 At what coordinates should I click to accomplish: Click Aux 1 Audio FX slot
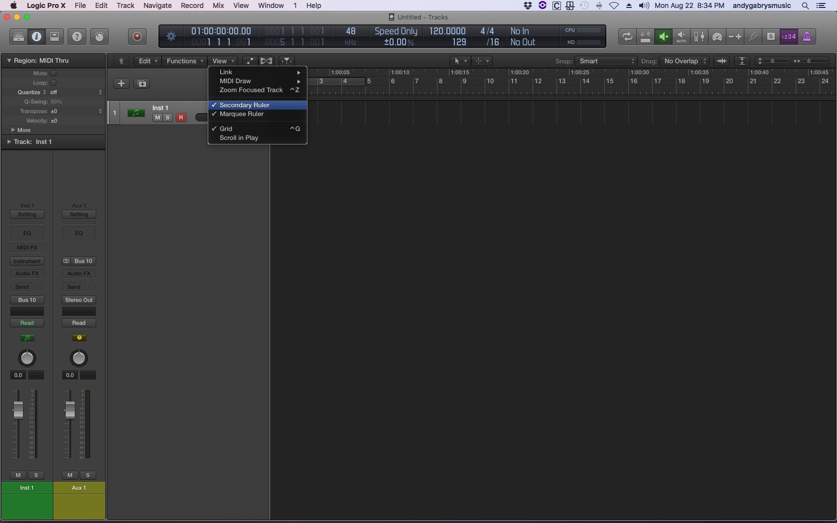pos(79,273)
